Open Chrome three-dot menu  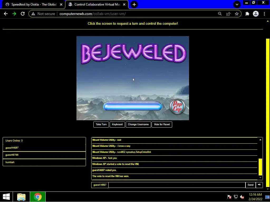[x=264, y=14]
